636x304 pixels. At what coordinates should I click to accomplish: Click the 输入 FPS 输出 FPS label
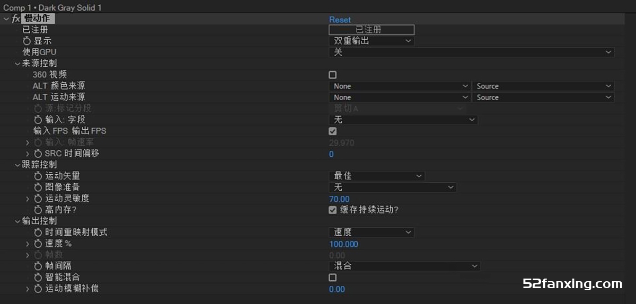[x=69, y=131]
